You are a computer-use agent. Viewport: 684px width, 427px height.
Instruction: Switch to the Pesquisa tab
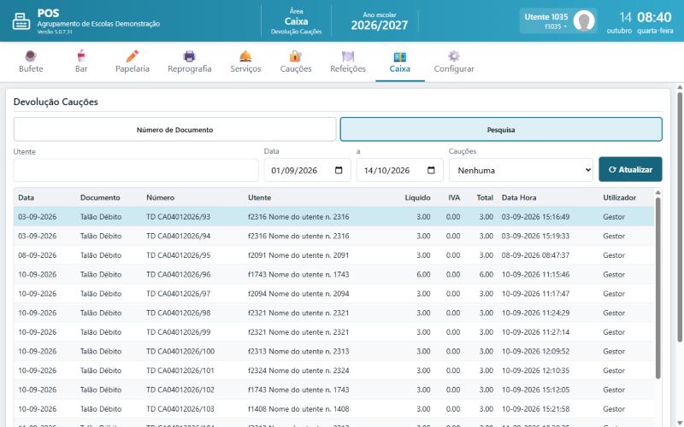[x=501, y=130]
